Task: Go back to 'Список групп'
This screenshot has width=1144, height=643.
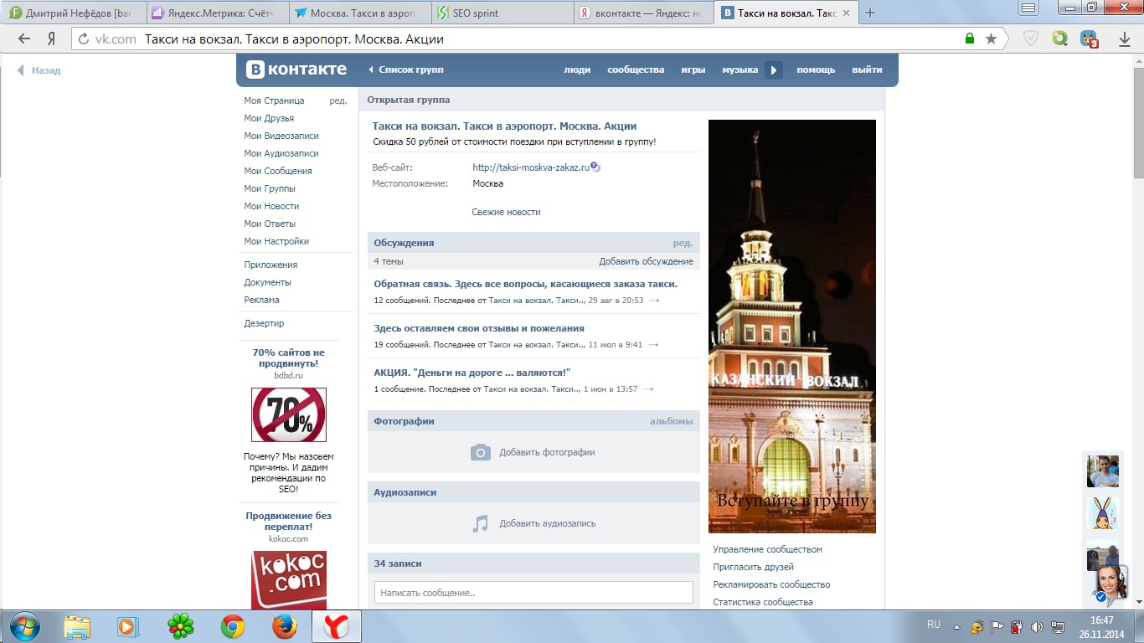Action: pos(406,70)
